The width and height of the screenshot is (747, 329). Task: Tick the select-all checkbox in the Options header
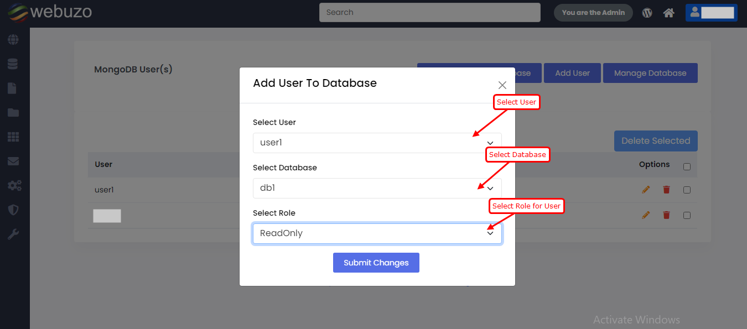pos(687,166)
